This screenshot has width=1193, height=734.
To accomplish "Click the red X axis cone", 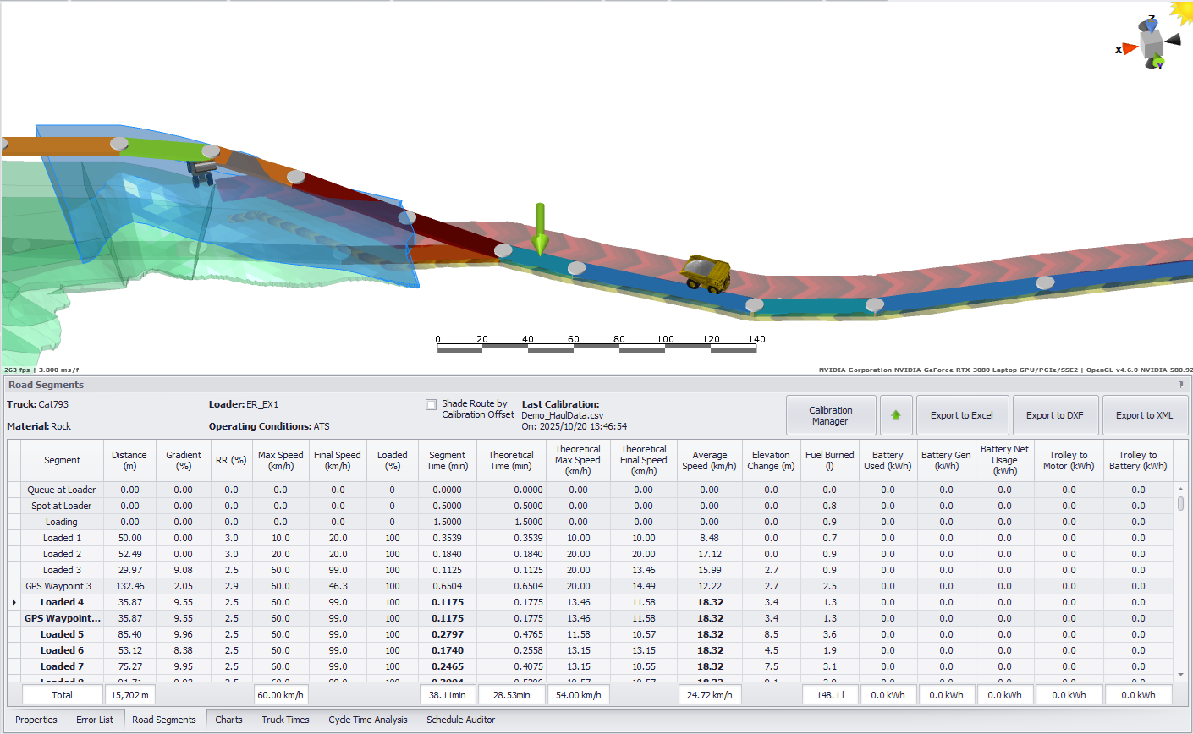I will pyautogui.click(x=1130, y=49).
